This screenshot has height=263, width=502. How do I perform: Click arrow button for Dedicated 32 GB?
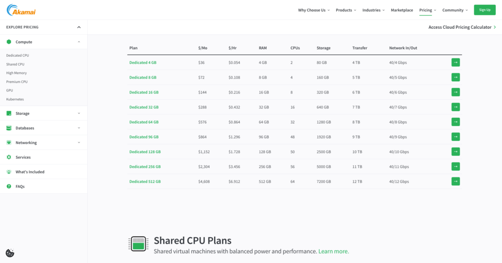[x=455, y=107]
